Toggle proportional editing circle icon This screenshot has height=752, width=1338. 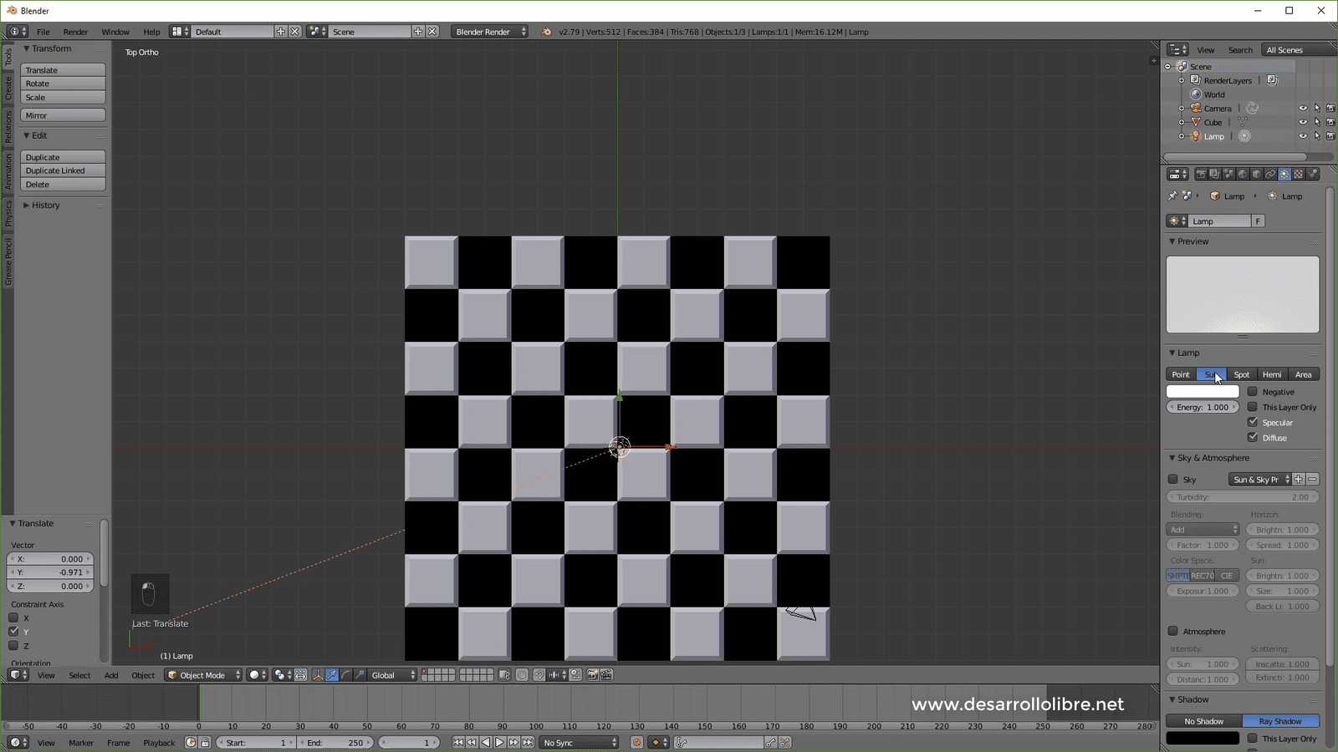(522, 675)
